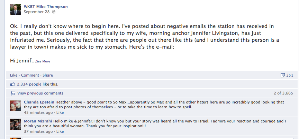Click the Share link under the post
The width and height of the screenshot is (299, 139).
click(48, 75)
